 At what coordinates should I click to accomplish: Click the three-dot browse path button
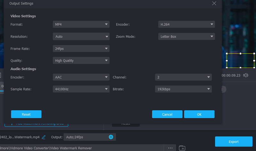(x=170, y=148)
